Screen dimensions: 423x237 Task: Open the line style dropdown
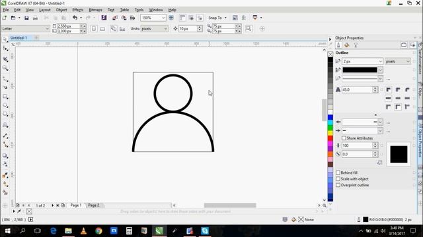380,78
